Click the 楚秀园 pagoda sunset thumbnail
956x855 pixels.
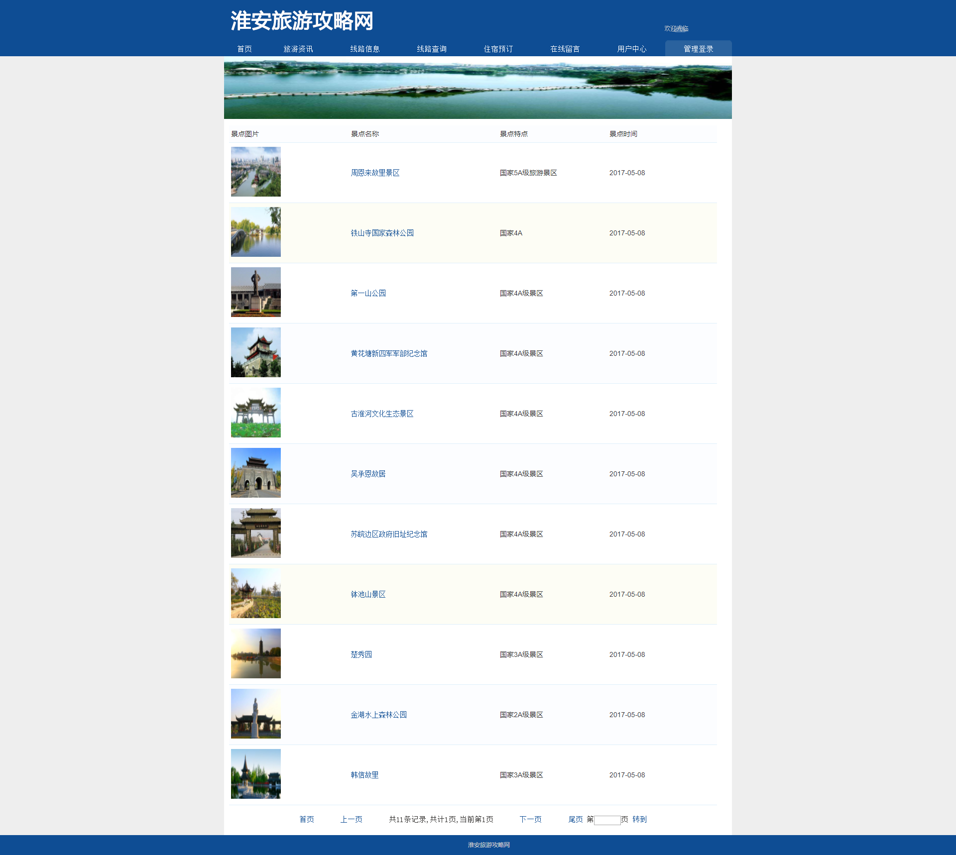pyautogui.click(x=256, y=653)
